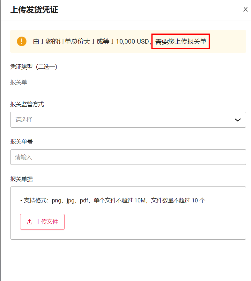Click the highlighted 需要您上传报关单 text
This screenshot has width=251, height=281.
181,41
